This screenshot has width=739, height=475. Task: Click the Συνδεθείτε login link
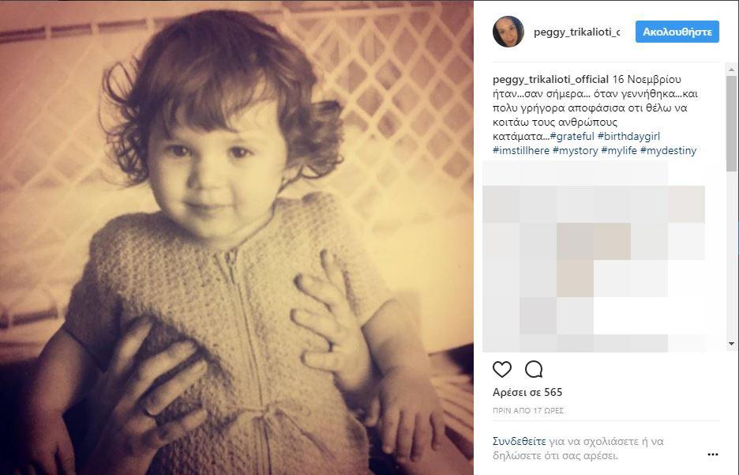pyautogui.click(x=519, y=442)
